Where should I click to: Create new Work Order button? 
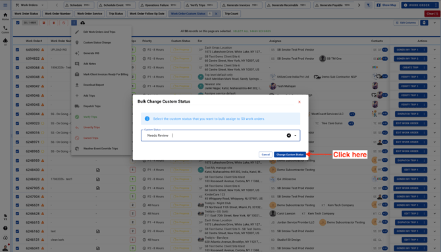pyautogui.click(x=417, y=5)
